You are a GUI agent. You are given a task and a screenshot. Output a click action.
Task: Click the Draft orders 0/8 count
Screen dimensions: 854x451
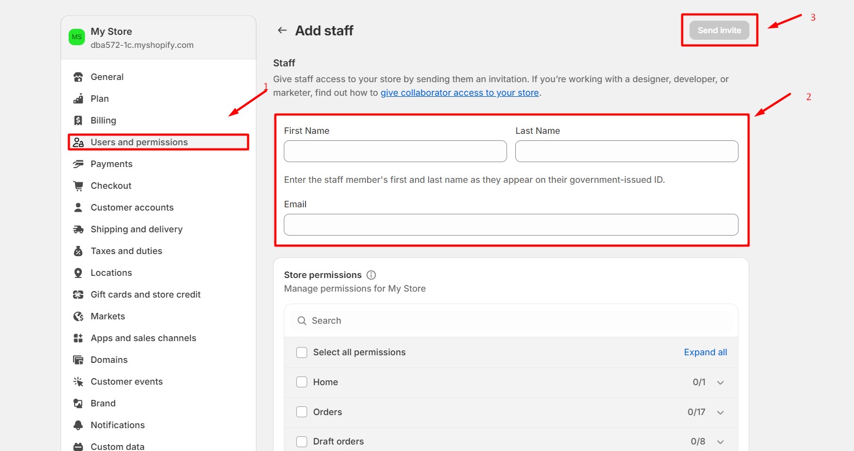click(698, 441)
